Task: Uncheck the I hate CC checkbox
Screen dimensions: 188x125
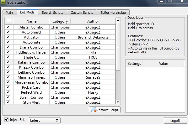Action: (x=8, y=57)
